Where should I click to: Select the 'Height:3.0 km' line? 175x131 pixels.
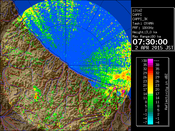(145, 32)
